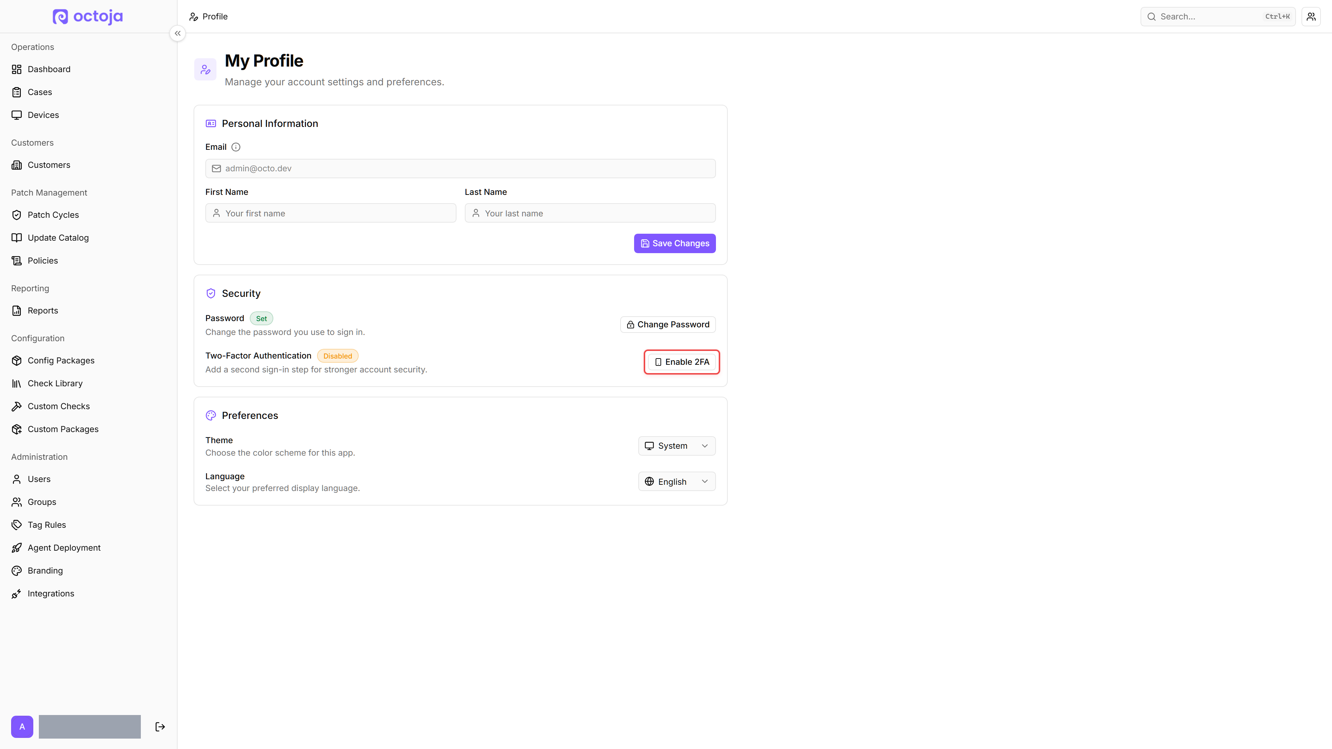This screenshot has width=1332, height=749.
Task: Click the purple avatar with letter A
Action: click(x=22, y=727)
